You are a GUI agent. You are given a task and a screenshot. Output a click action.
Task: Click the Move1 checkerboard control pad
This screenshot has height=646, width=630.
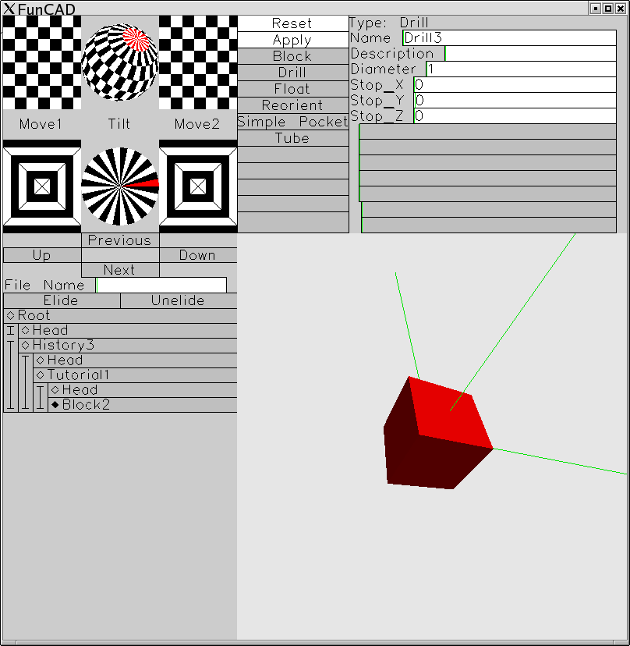[x=42, y=62]
